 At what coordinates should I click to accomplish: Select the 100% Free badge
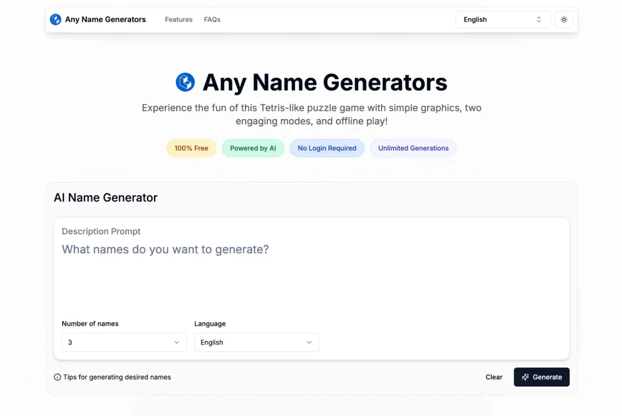[191, 148]
